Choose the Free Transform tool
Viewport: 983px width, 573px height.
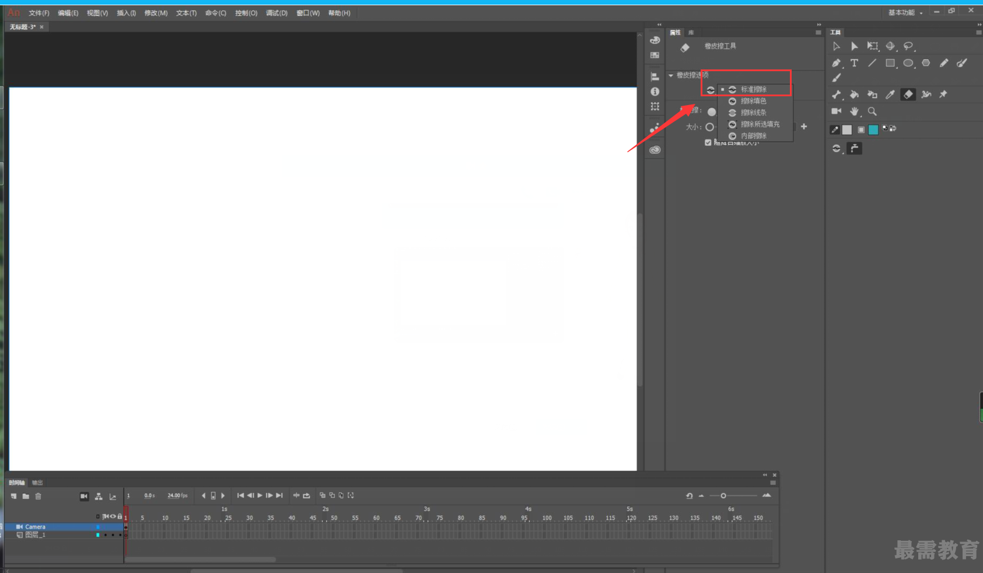tap(872, 46)
